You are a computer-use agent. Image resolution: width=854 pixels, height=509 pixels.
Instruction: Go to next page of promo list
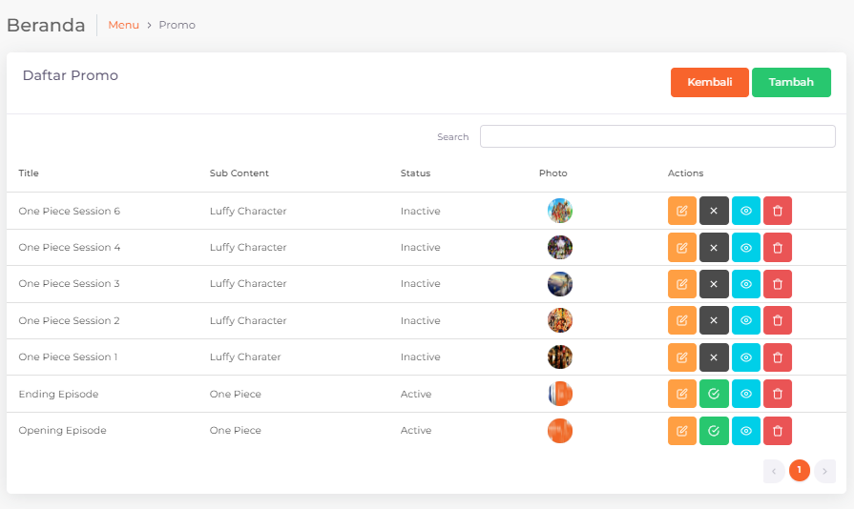[824, 471]
